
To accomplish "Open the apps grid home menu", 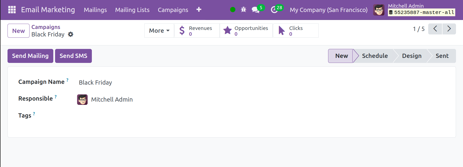I will pyautogui.click(x=12, y=10).
